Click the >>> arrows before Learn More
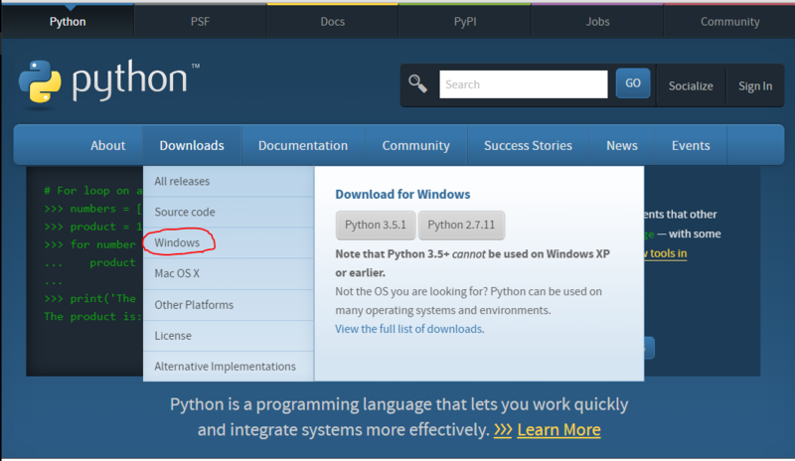Viewport: 795px width, 461px height. click(x=503, y=430)
